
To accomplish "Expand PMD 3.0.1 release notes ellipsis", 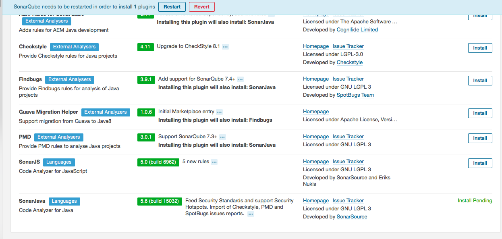I will 222,137.
